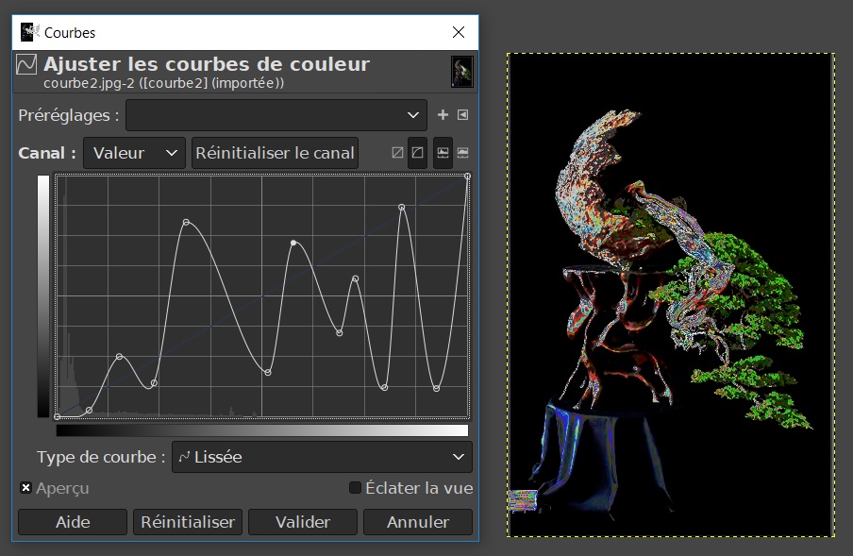This screenshot has height=556, width=853.
Task: Select the filled active curve control point
Action: pos(293,243)
